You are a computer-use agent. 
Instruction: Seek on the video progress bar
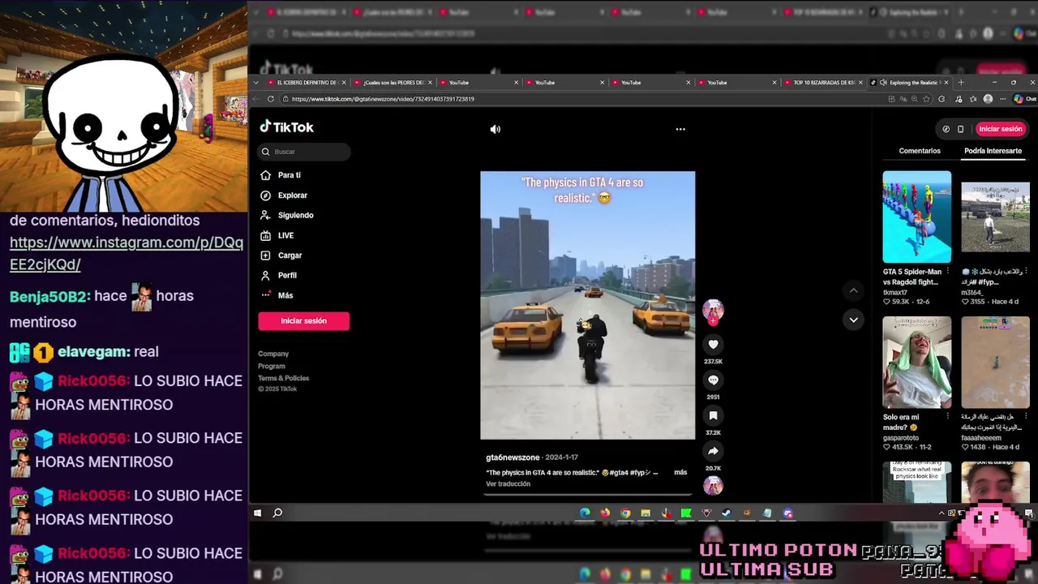pos(587,493)
